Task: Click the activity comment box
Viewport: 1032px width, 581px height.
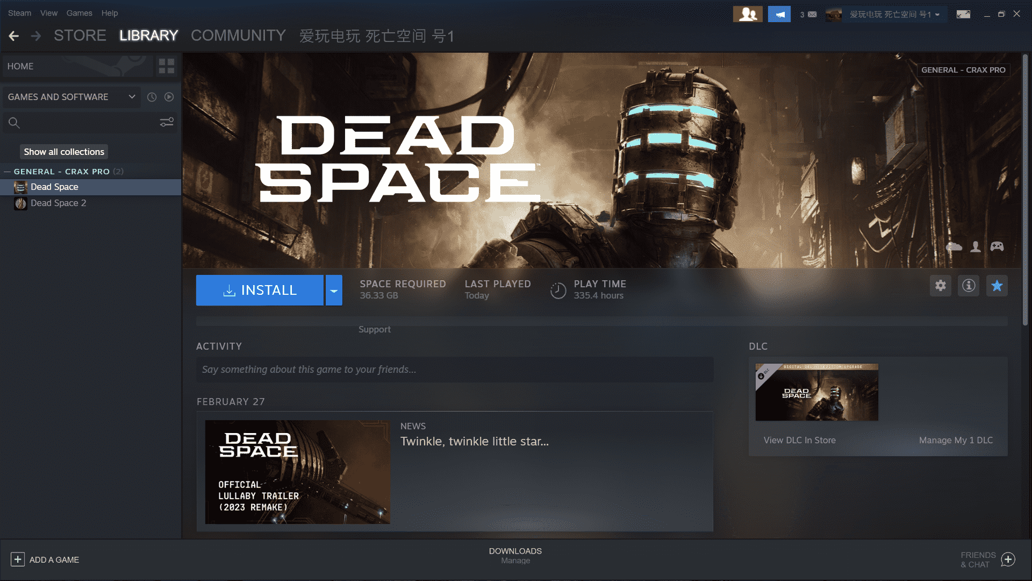Action: pyautogui.click(x=455, y=370)
